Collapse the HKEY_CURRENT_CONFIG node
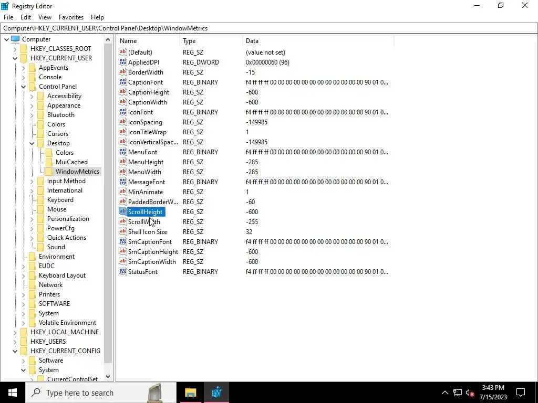 point(15,351)
